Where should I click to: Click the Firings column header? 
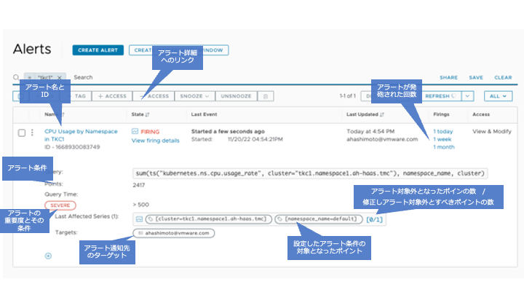point(441,114)
